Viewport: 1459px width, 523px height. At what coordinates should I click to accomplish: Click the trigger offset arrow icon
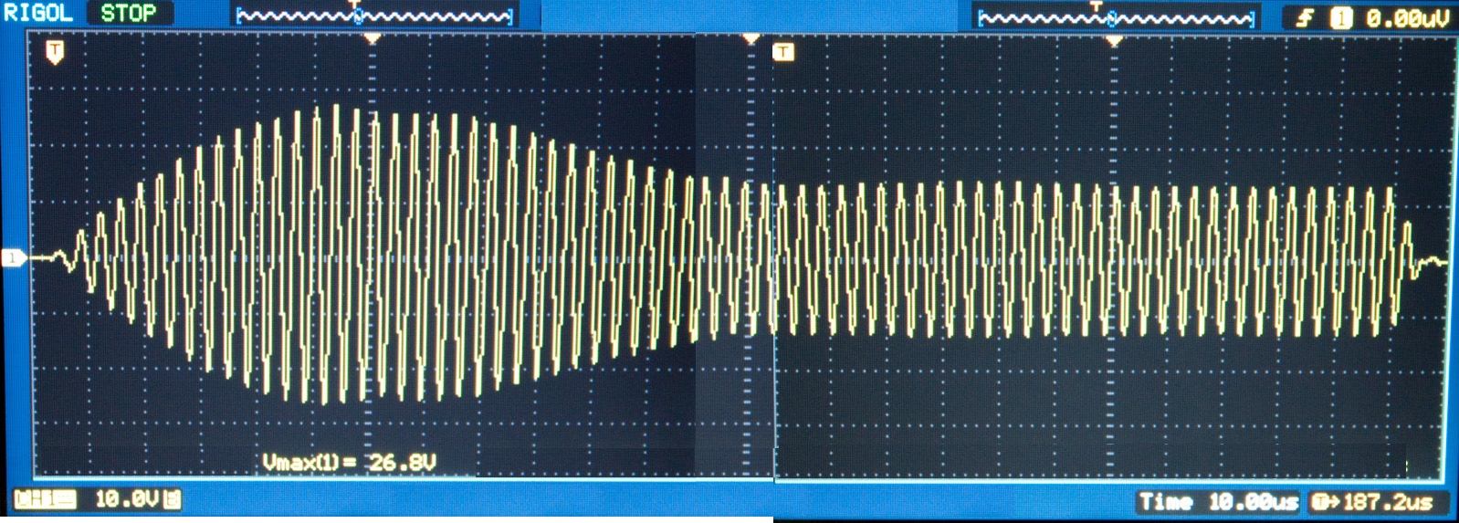click(1323, 501)
